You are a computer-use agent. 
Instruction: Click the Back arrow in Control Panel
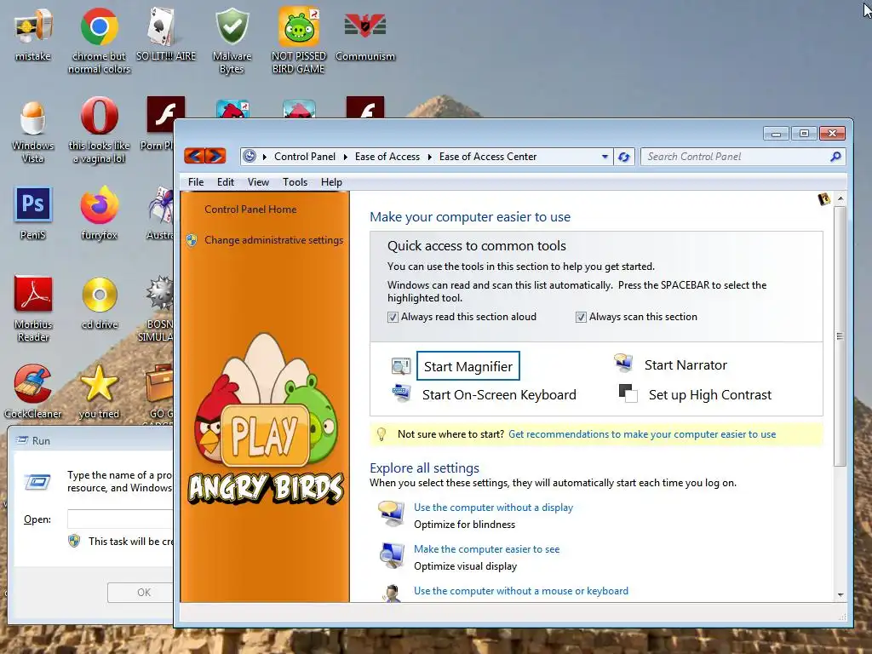(x=195, y=157)
